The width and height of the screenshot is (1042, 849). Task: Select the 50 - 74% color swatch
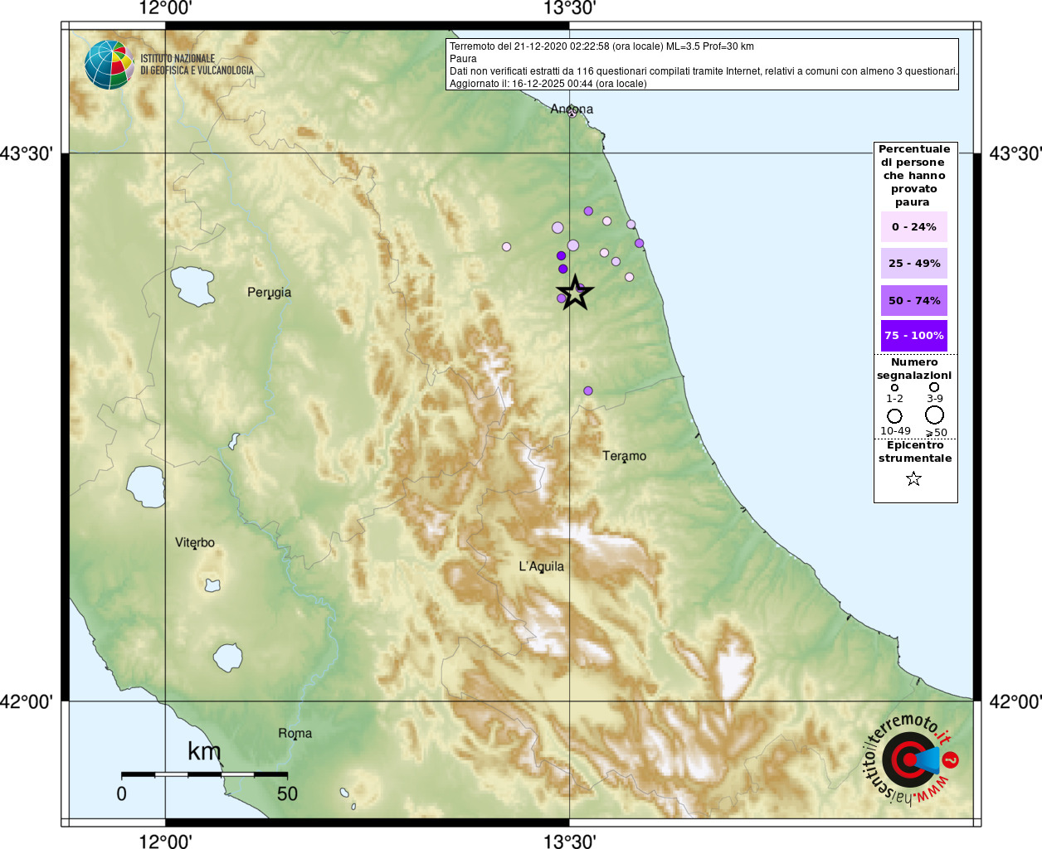[914, 300]
